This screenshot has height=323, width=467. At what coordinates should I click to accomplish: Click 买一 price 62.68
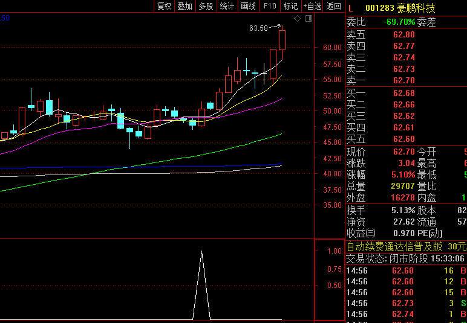click(x=404, y=94)
